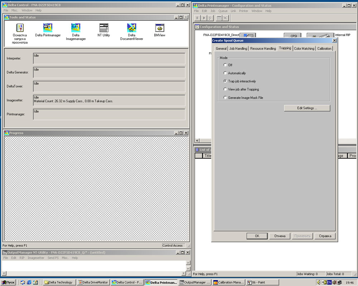The width and height of the screenshot is (358, 286).
Task: Click OutputManager scrollbar up arrow
Action: pos(188,263)
